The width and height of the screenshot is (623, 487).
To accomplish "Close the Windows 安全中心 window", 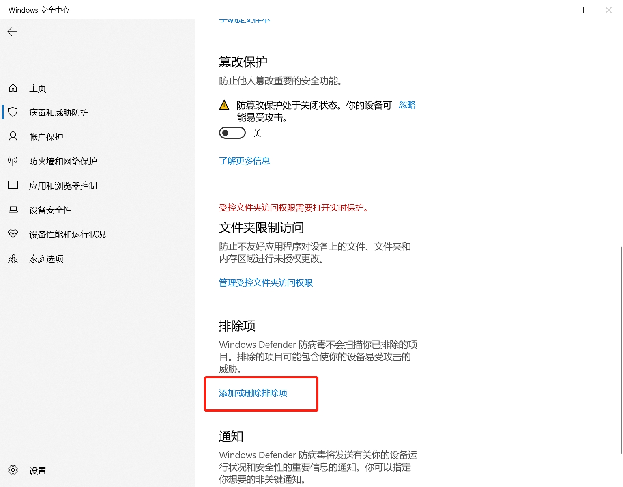I will tap(608, 10).
